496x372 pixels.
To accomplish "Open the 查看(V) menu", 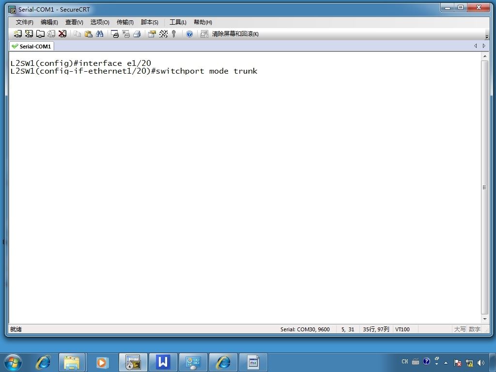I will point(74,22).
